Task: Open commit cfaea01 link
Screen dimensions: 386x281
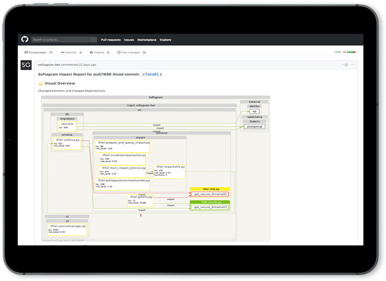Action: point(150,74)
